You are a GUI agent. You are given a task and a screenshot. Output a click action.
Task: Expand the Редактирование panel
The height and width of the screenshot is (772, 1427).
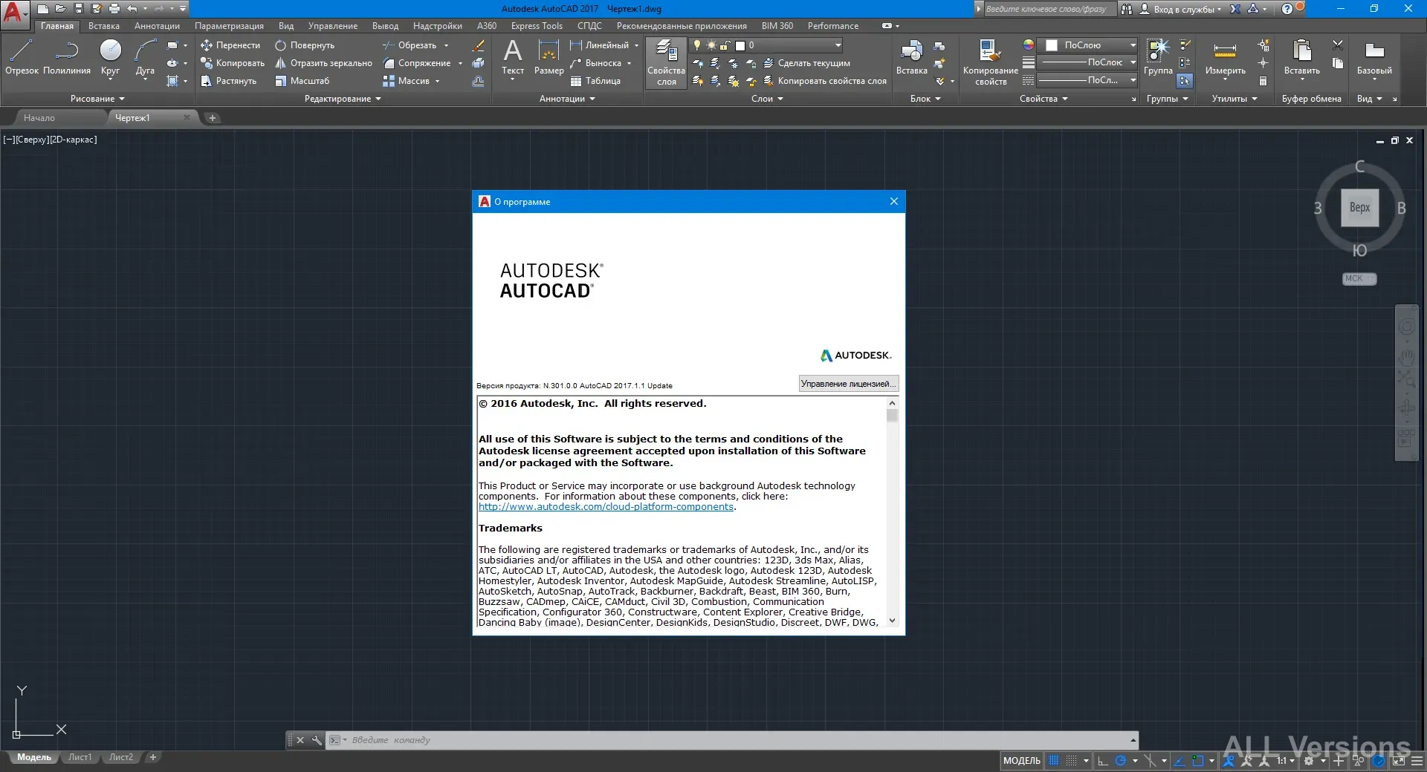point(343,99)
